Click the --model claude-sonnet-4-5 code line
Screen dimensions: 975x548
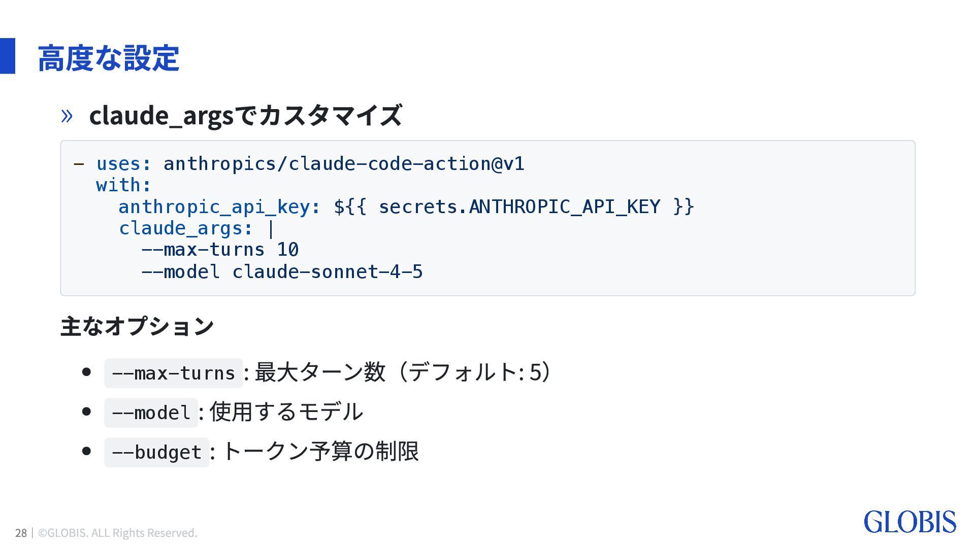coord(282,272)
